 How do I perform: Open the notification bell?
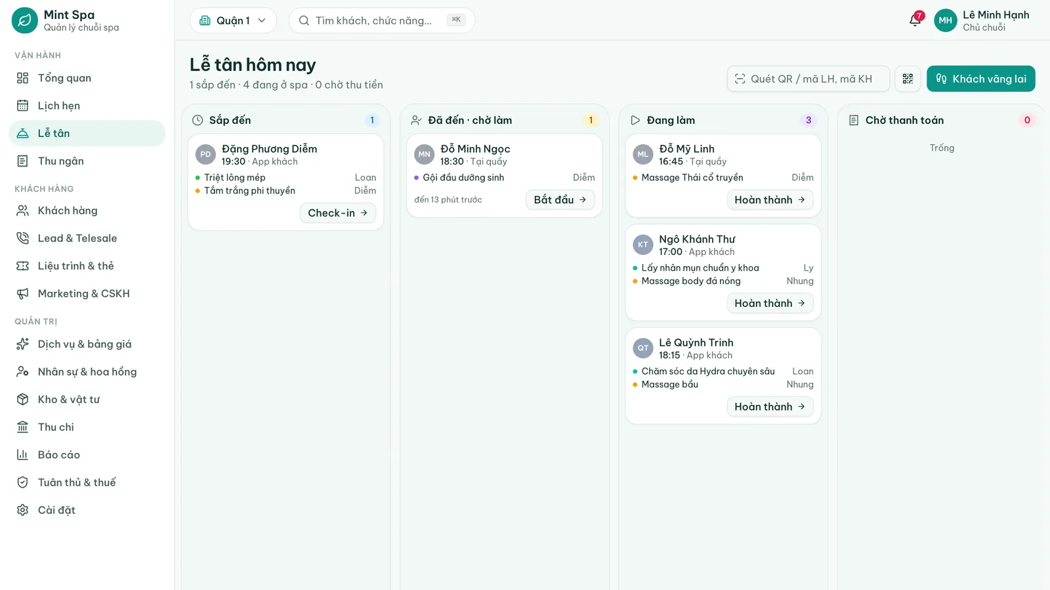[x=915, y=20]
